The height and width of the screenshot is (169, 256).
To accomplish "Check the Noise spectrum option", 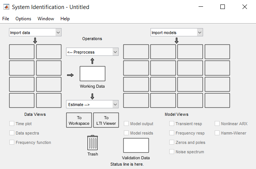I will click(x=172, y=151).
